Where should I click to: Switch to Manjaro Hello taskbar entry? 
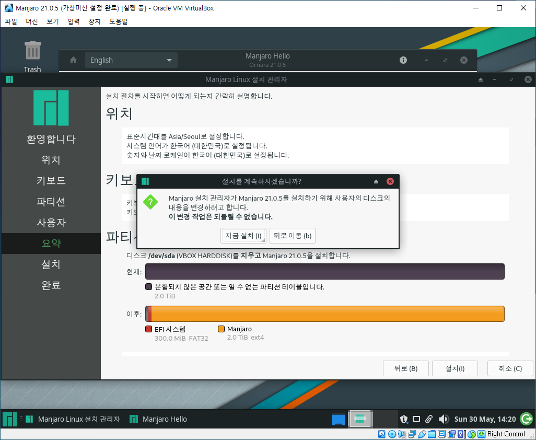point(158,419)
